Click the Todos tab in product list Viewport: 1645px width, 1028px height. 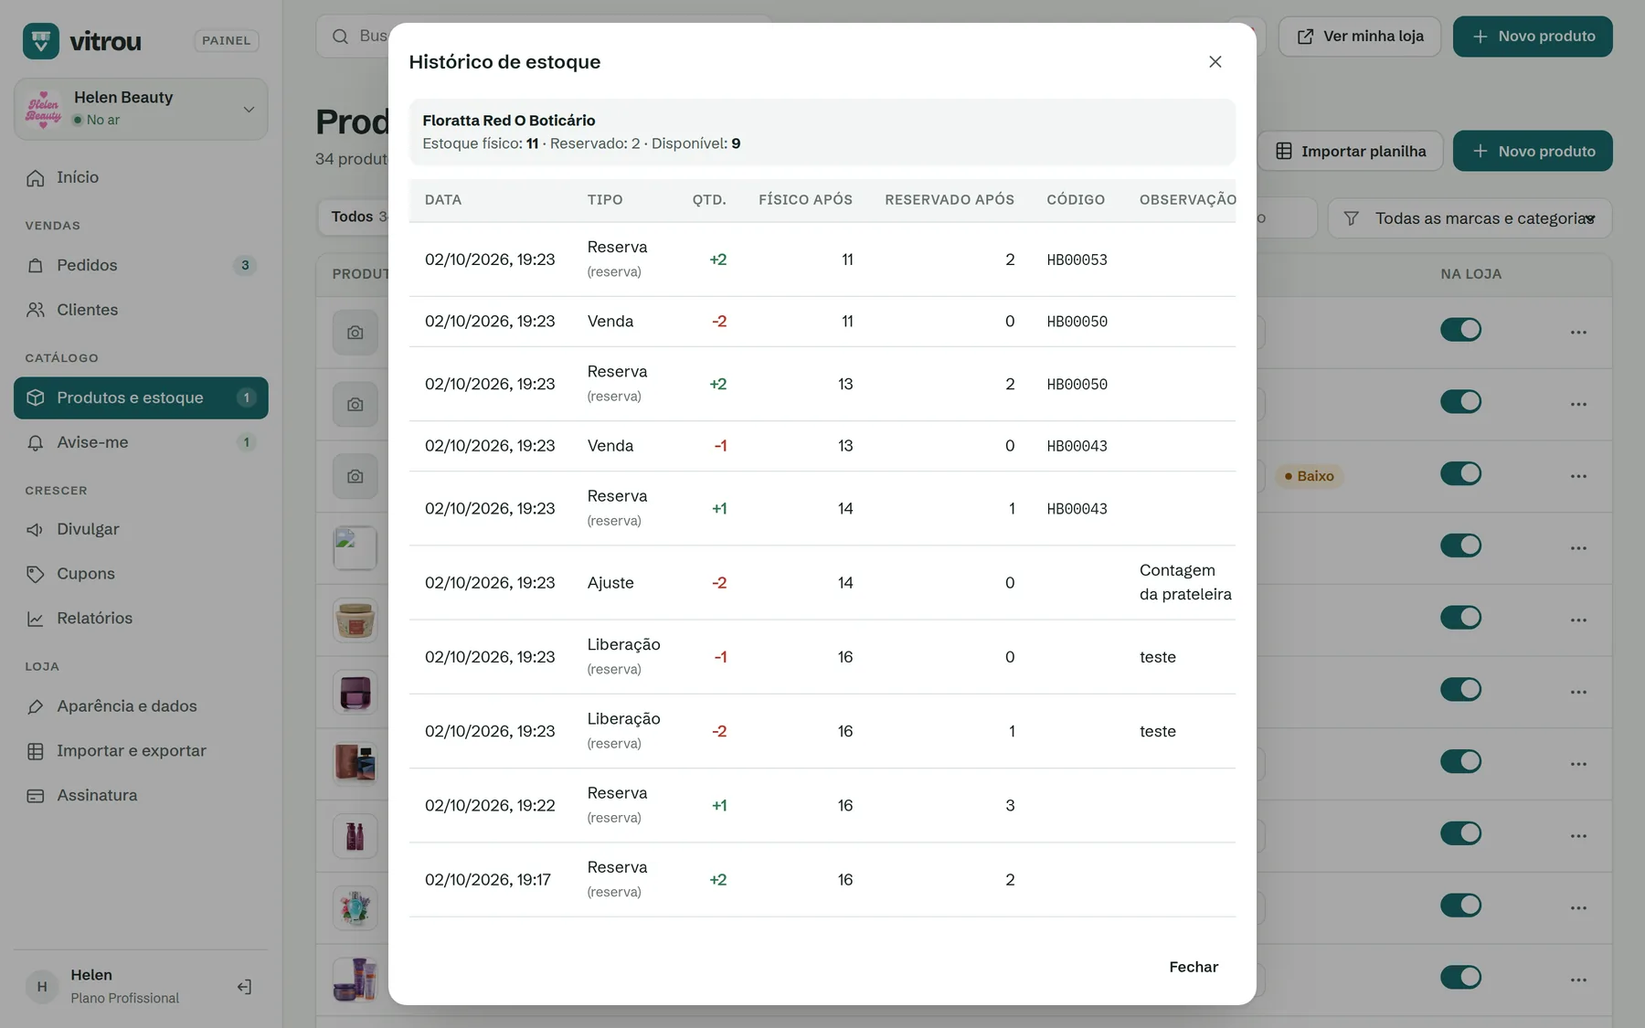[352, 217]
